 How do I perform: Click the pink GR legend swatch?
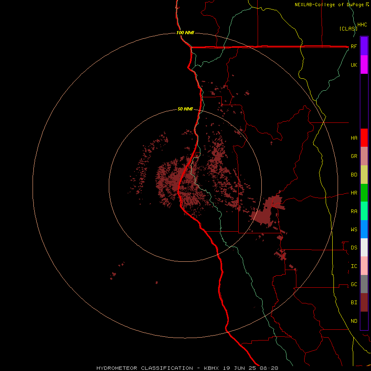tap(364, 156)
